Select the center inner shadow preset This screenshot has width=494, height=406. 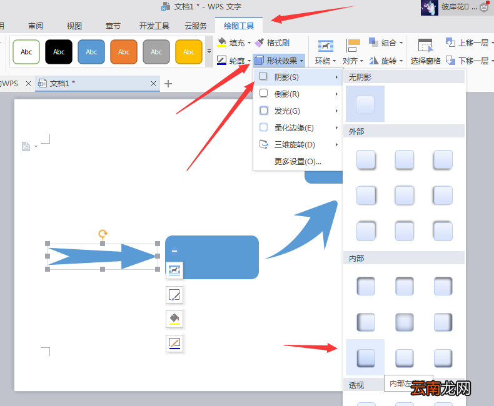click(405, 322)
